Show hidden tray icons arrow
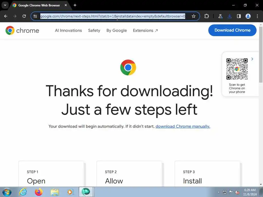Image resolution: width=263 pixels, height=197 pixels. 218,192
